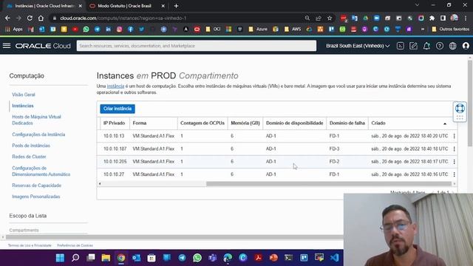Select Instâncias in the sidebar
The height and width of the screenshot is (266, 473).
point(23,106)
